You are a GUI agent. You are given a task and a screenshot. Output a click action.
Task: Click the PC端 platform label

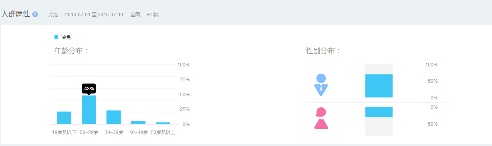tap(153, 15)
